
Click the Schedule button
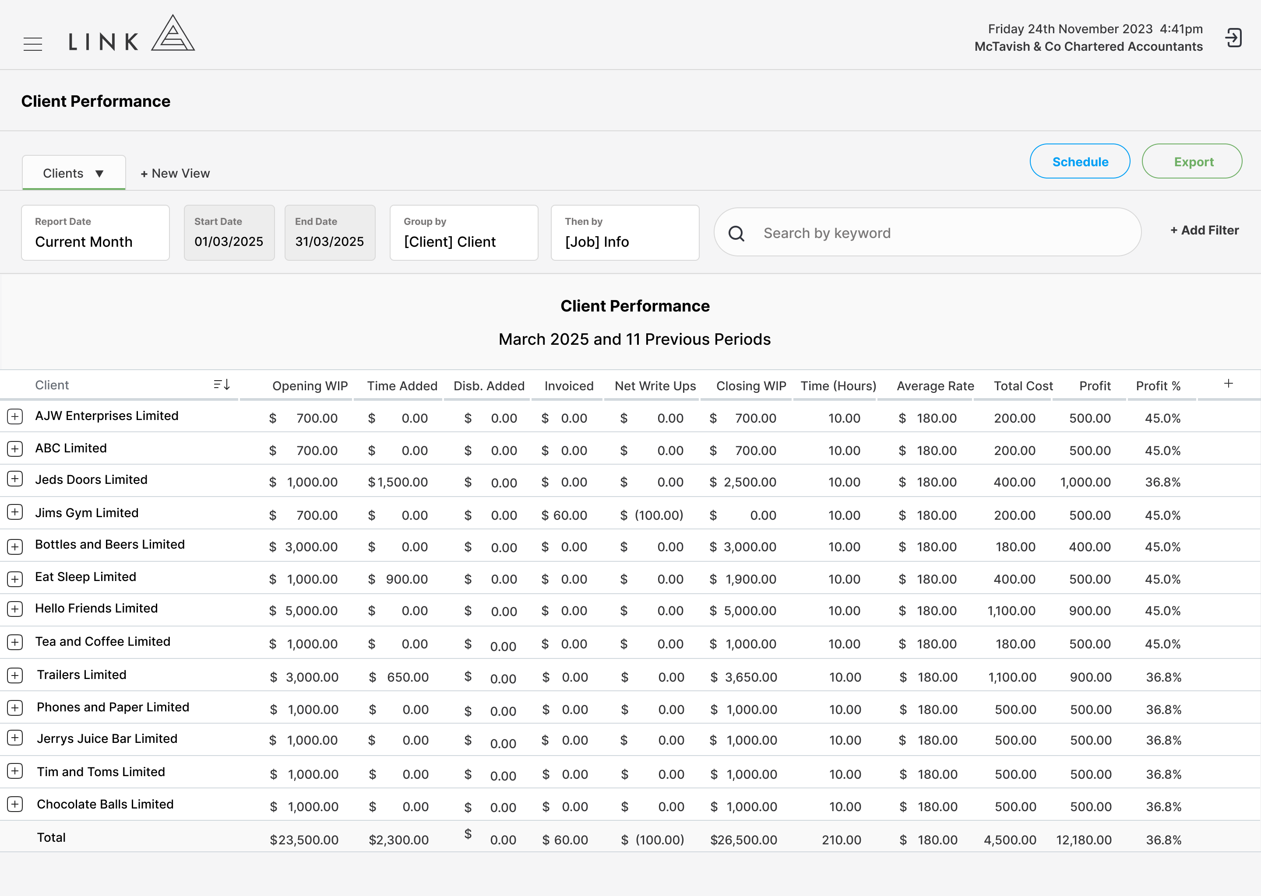(1079, 161)
